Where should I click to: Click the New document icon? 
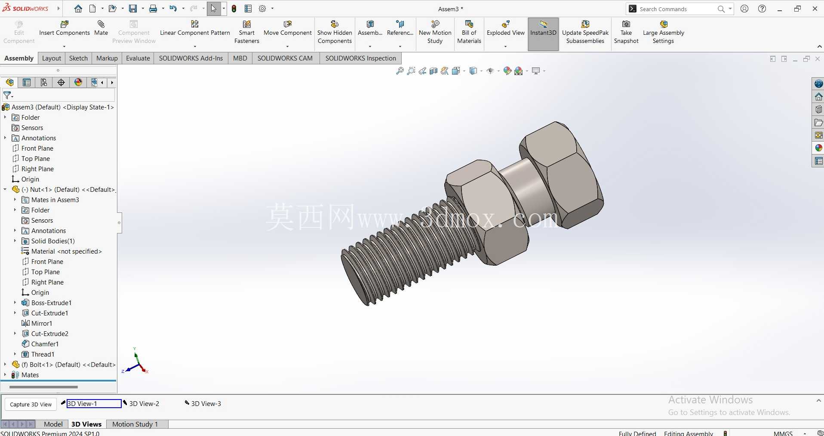coord(92,9)
